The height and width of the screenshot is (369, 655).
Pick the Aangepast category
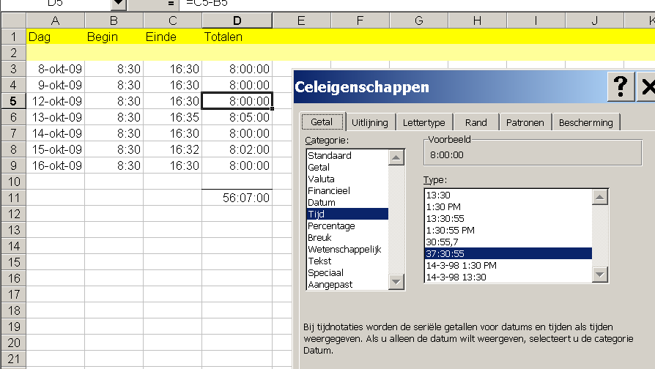(330, 284)
